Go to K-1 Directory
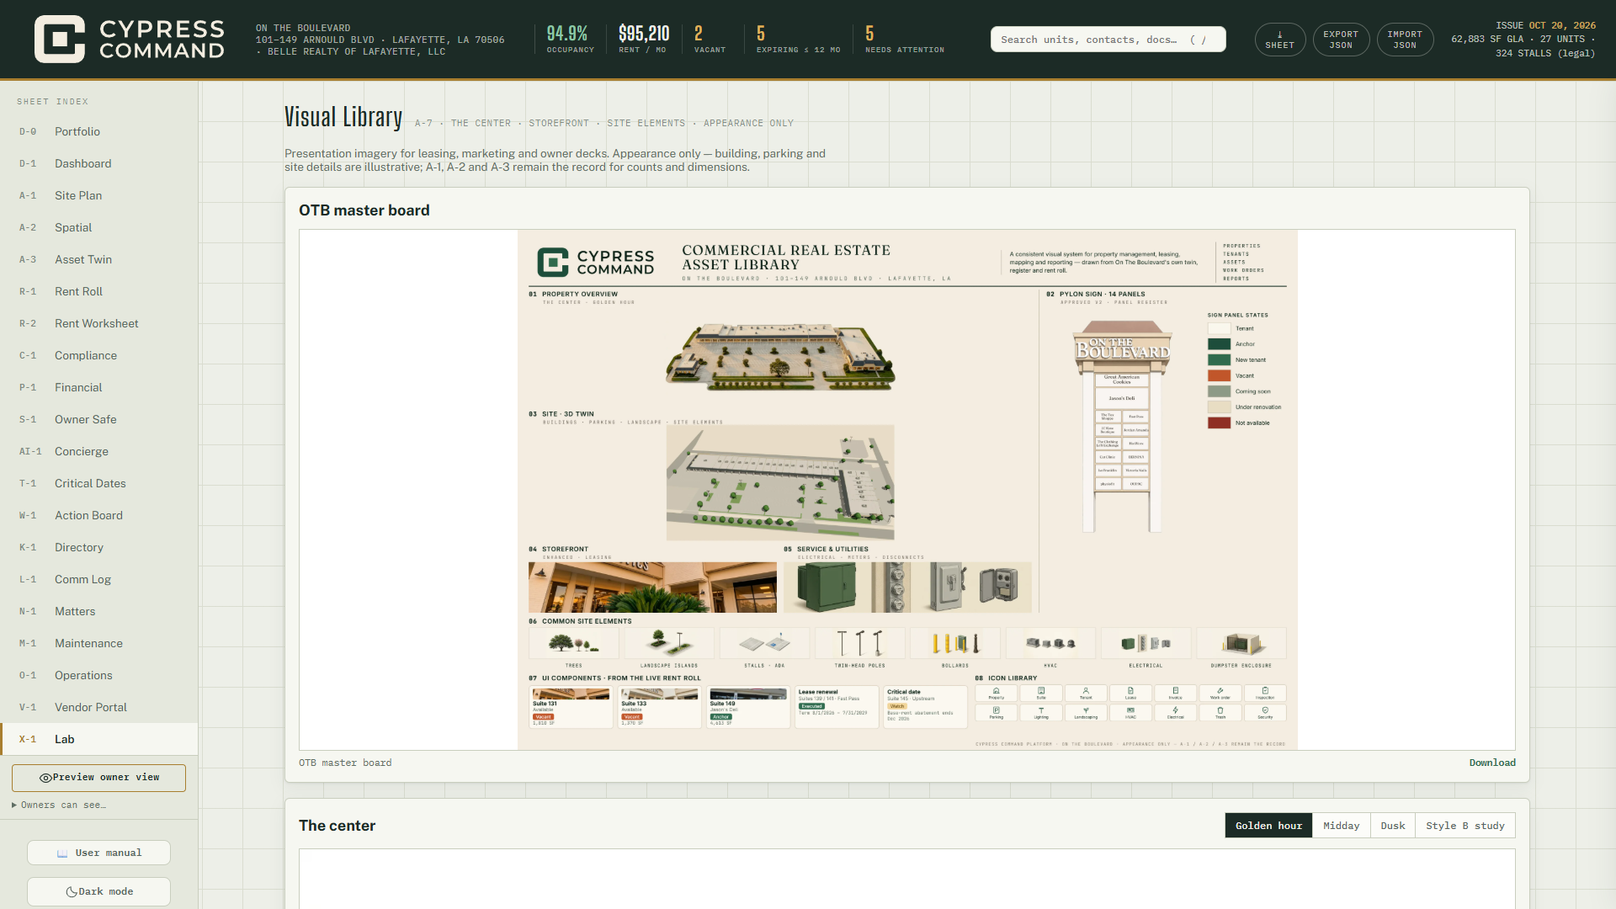This screenshot has width=1616, height=909. 98,547
